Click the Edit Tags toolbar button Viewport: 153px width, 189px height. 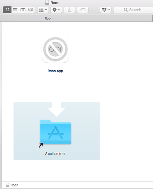pos(83,10)
